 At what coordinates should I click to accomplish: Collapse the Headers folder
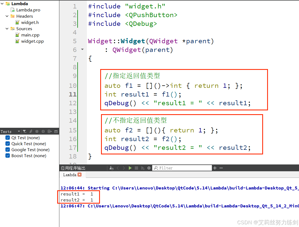(7, 16)
